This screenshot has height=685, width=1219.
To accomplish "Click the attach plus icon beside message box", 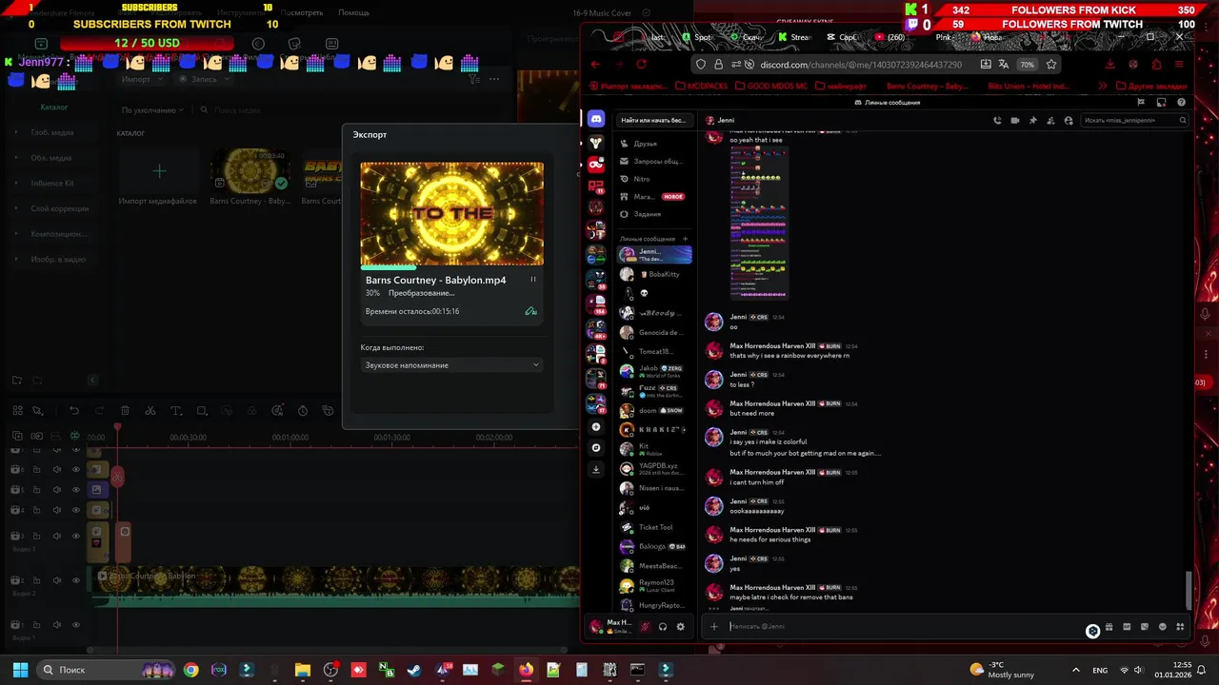I will [714, 626].
